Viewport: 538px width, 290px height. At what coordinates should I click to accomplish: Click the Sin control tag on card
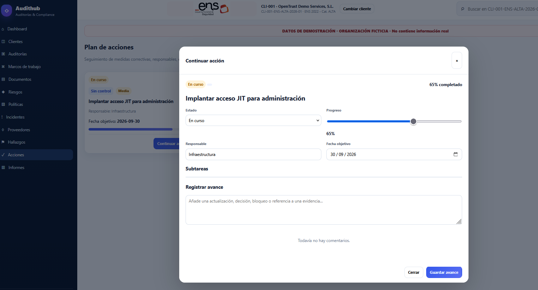[x=101, y=91]
